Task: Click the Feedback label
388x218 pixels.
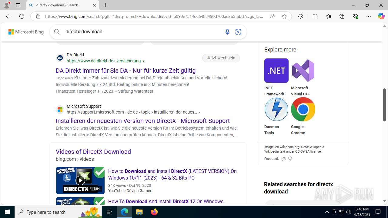Action: [x=271, y=159]
